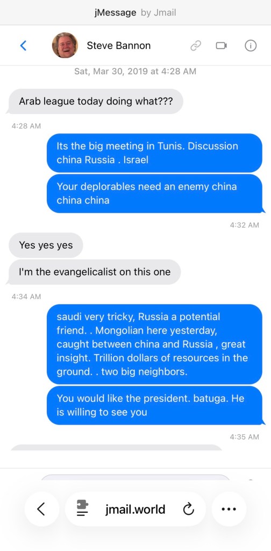Open page reader extensions icon

tap(82, 509)
